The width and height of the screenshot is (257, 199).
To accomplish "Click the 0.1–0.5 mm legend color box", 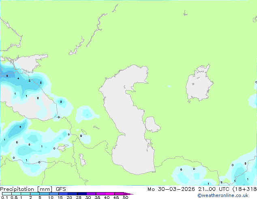I will click(7, 194).
